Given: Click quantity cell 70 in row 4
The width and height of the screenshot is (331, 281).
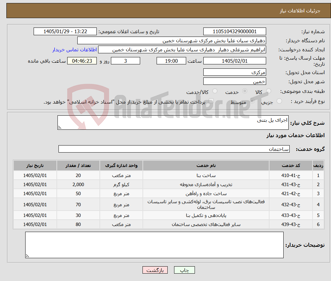Looking at the screenshot, I should click(78, 205).
